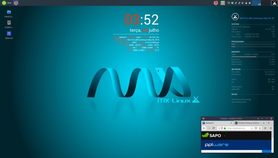Click the Firefox launcher in top-right panel
The height and width of the screenshot is (158, 278).
[x=216, y=3]
